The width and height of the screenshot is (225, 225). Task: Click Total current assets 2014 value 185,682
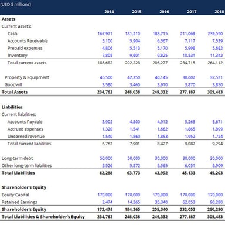point(105,63)
